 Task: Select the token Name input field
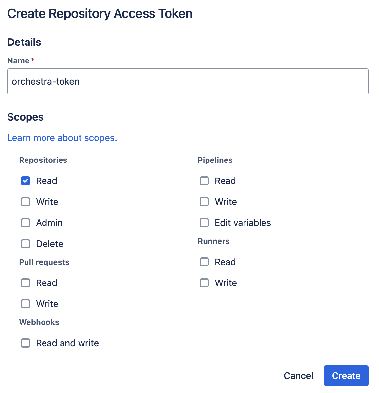pos(188,81)
